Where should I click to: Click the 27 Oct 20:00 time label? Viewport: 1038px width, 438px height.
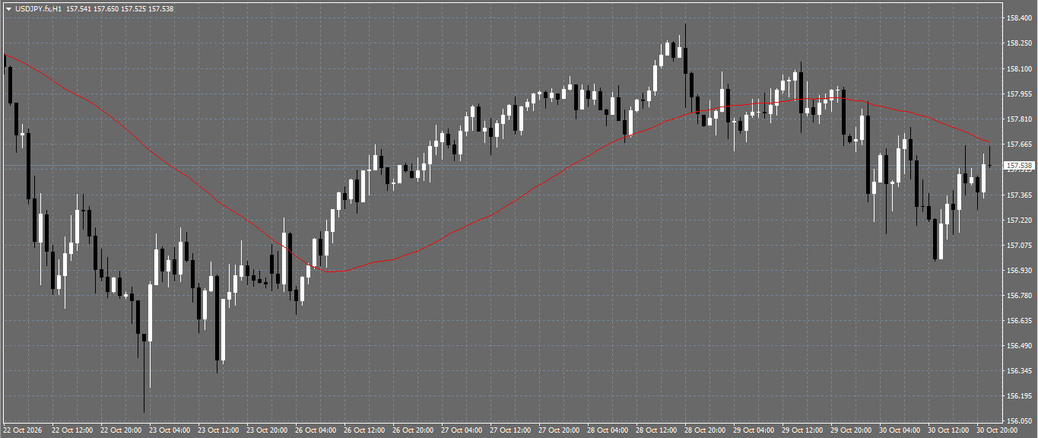click(x=559, y=430)
